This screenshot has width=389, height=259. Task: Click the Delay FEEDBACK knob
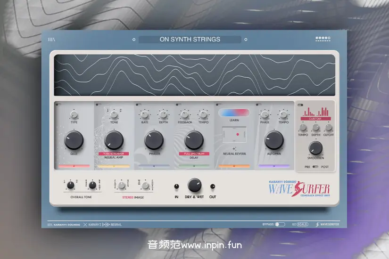pyautogui.click(x=184, y=114)
